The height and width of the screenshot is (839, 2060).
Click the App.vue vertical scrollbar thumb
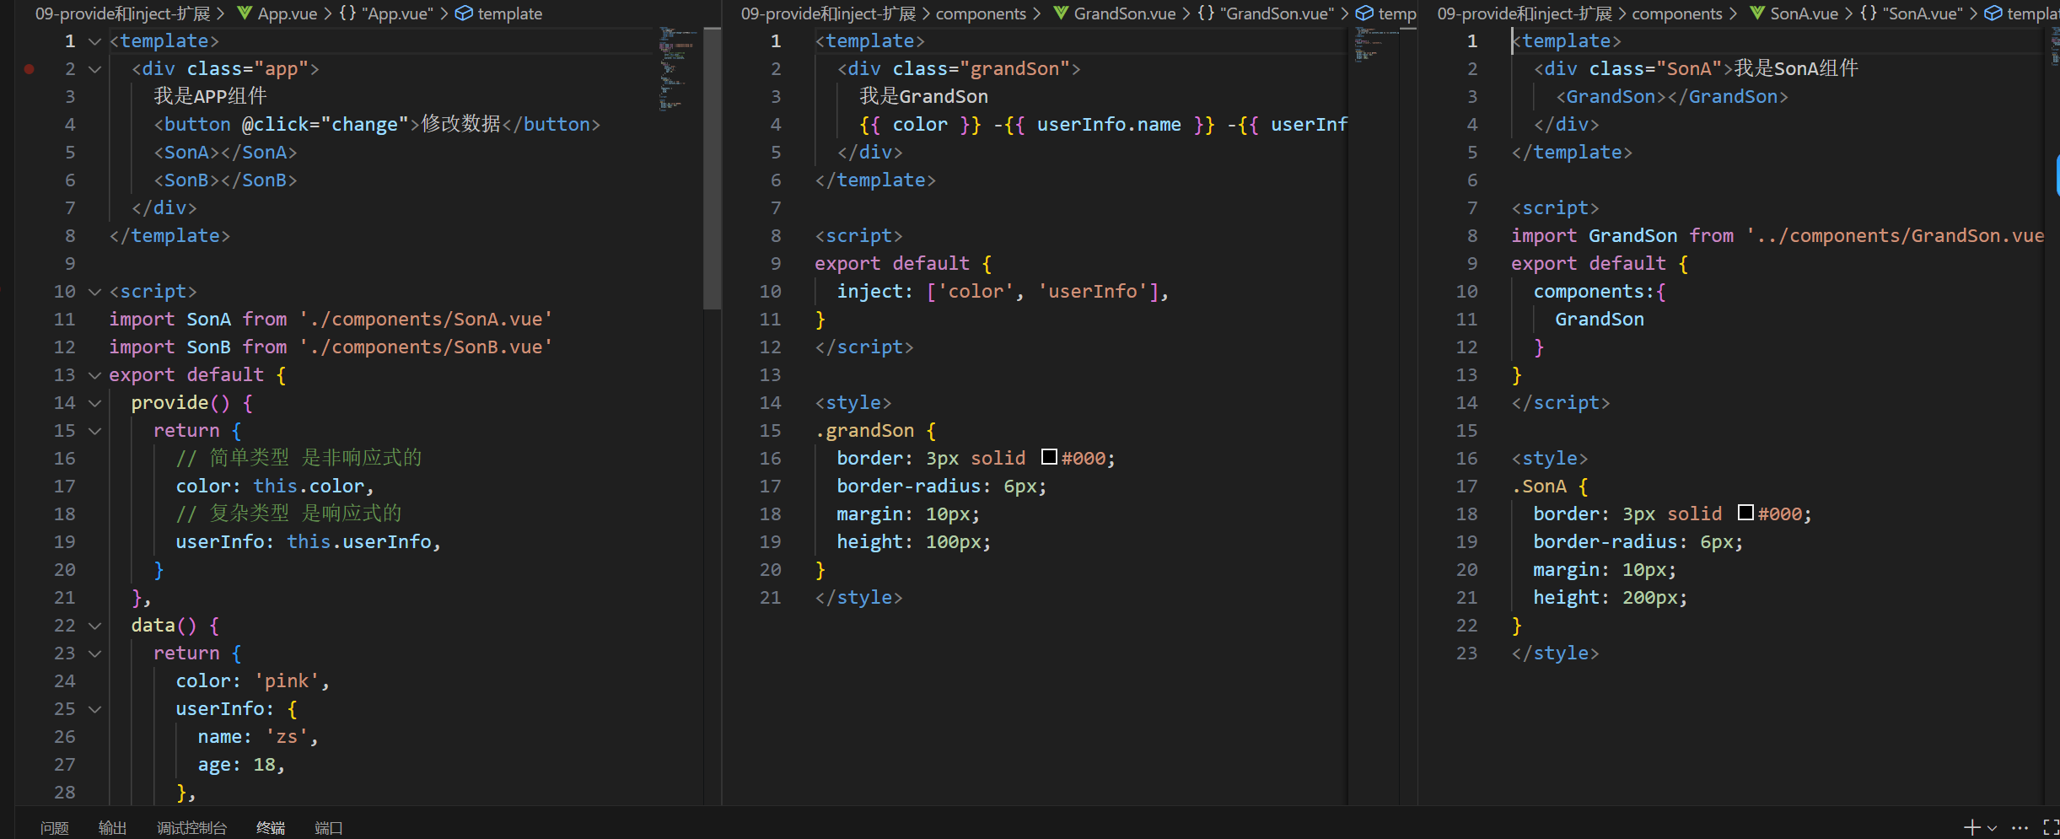pos(713,169)
